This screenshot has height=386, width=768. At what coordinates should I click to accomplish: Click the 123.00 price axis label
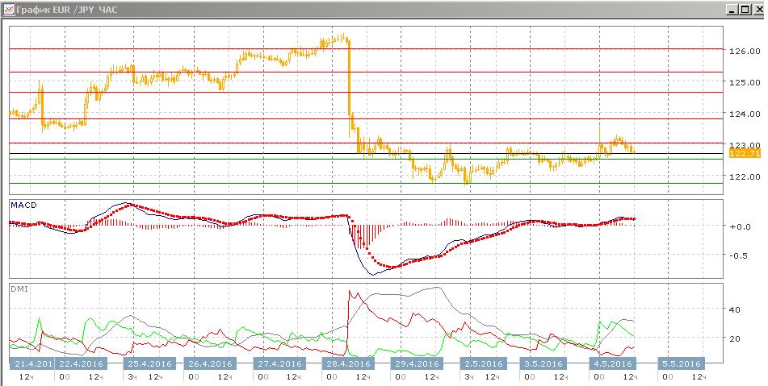tap(745, 144)
